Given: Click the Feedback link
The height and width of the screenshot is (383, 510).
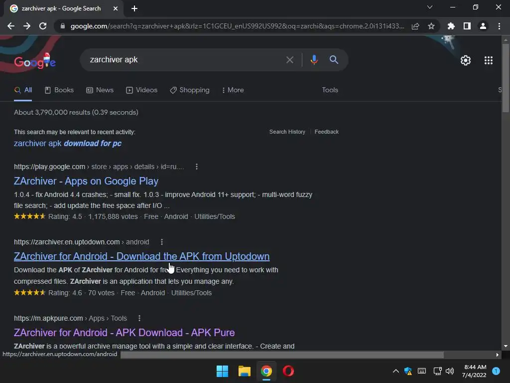Looking at the screenshot, I should (327, 132).
